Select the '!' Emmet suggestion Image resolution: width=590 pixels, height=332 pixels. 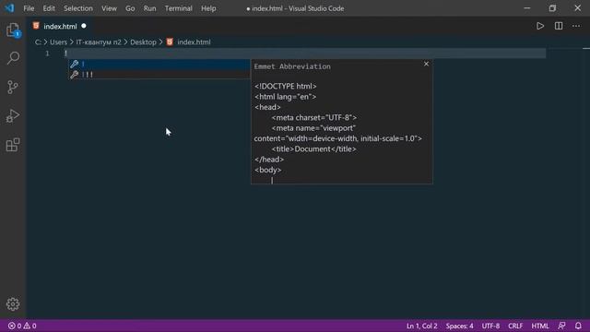point(159,64)
